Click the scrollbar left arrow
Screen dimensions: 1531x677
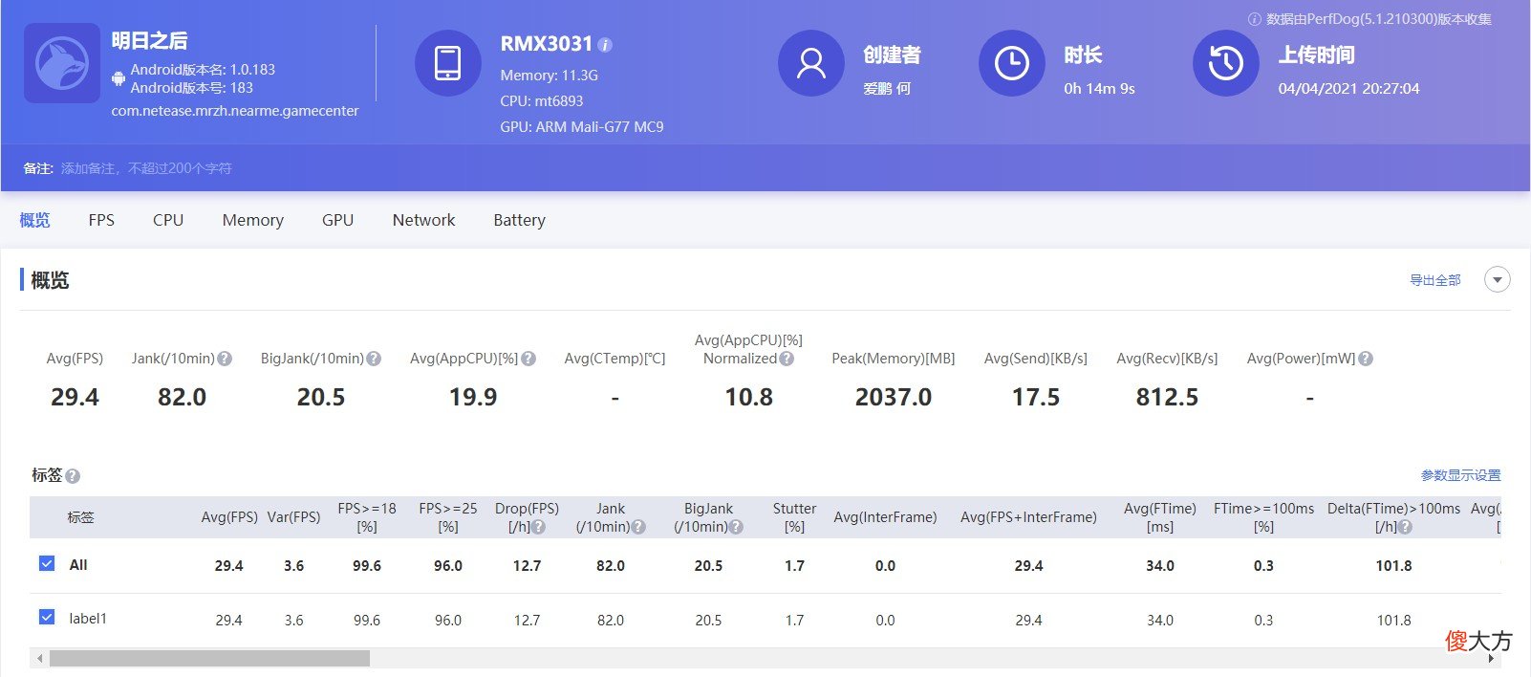click(x=39, y=658)
